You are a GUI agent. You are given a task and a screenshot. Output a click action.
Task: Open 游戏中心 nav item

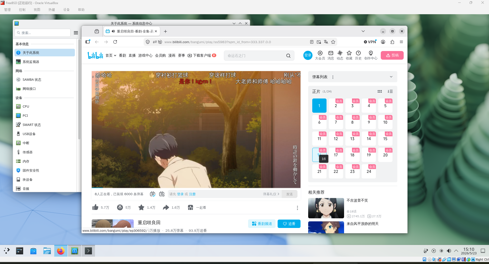pos(145,55)
